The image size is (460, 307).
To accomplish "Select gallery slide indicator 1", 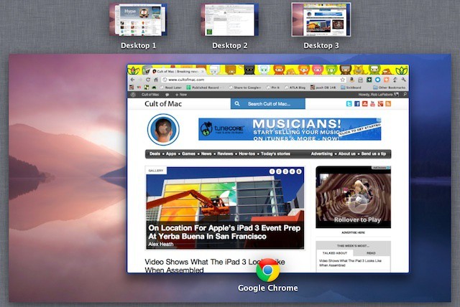I will point(273,171).
